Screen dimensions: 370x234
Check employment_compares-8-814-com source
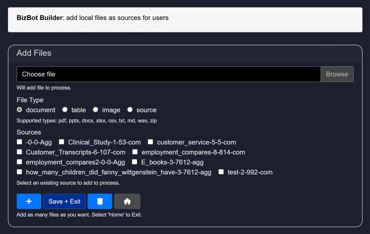point(135,152)
